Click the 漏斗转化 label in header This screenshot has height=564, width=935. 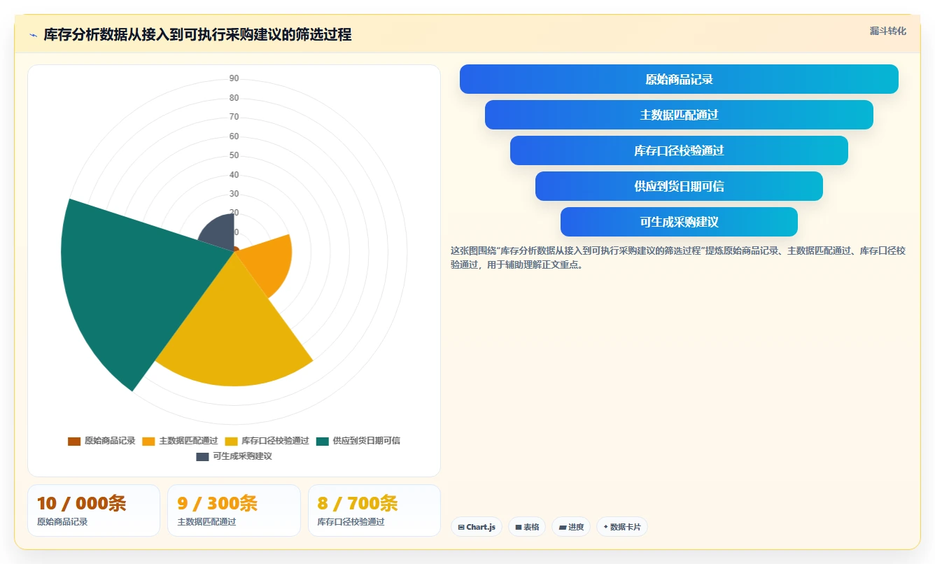click(887, 31)
